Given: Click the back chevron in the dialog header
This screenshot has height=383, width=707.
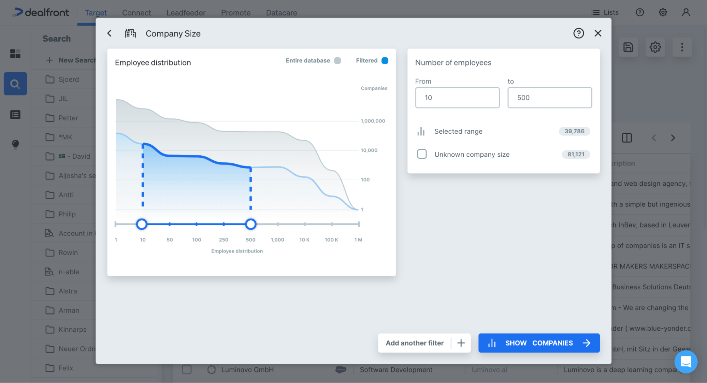Looking at the screenshot, I should 110,33.
